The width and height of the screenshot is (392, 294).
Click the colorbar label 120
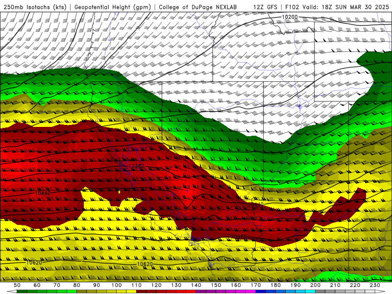[x=156, y=285]
